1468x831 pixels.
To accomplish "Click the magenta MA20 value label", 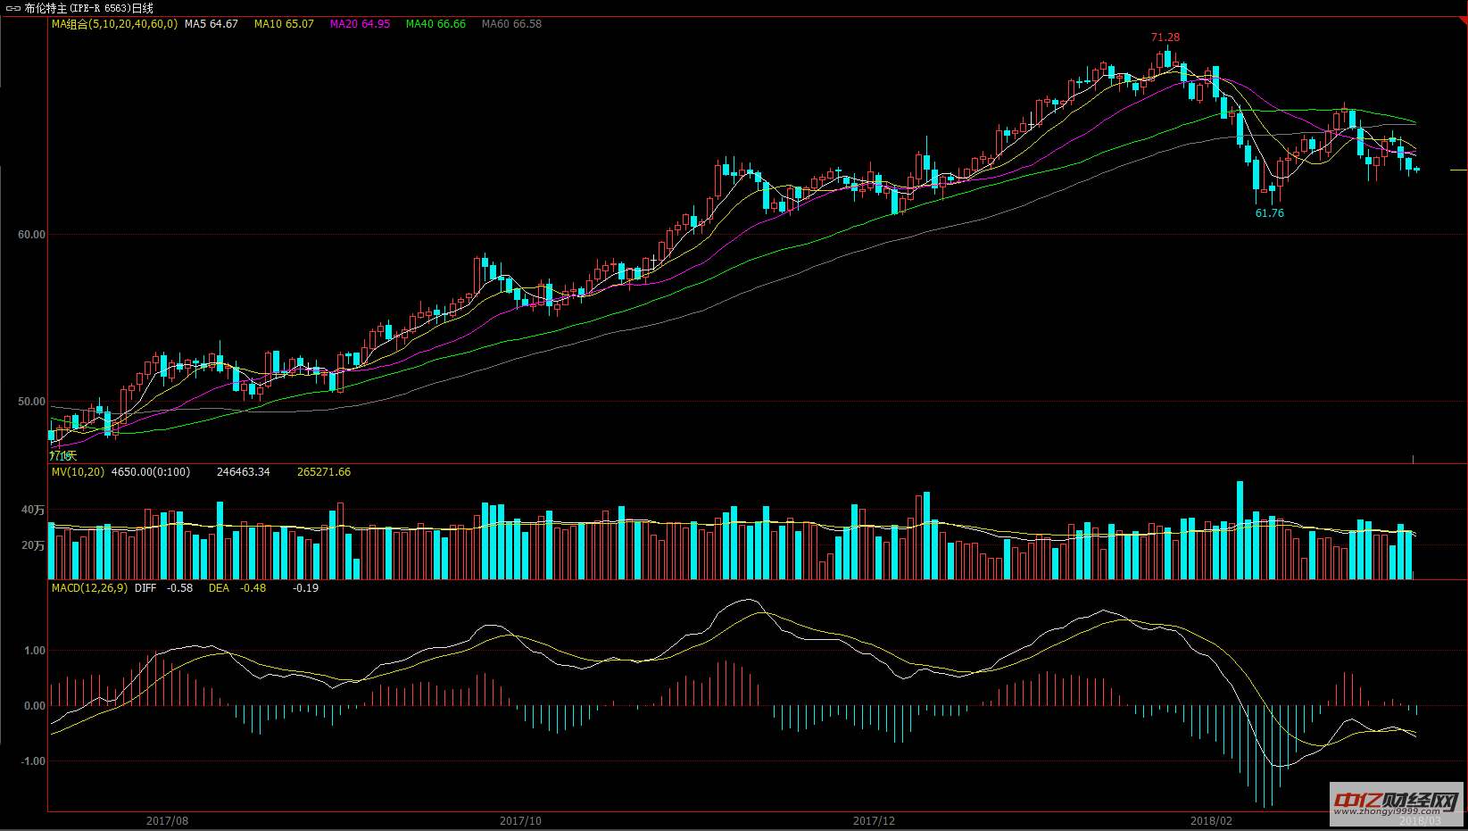I will point(360,24).
